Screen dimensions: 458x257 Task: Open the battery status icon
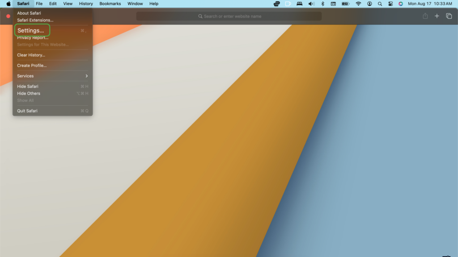(x=346, y=4)
